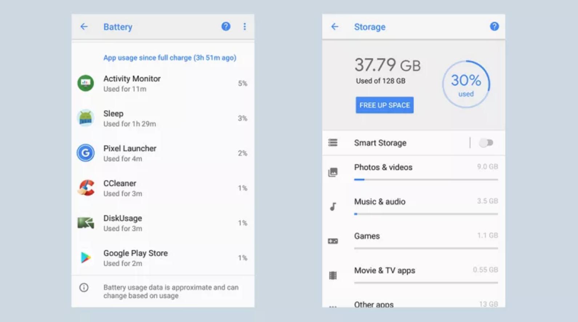Viewport: 578px width, 322px height.
Task: Tap the Games usage bar
Action: (x=426, y=248)
